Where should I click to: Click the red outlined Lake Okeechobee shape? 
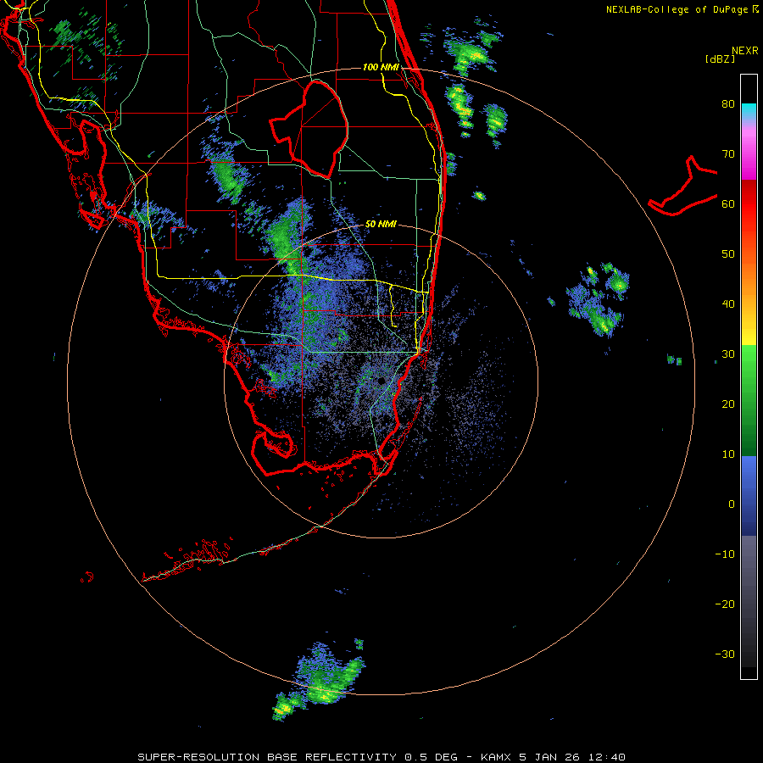tap(309, 129)
